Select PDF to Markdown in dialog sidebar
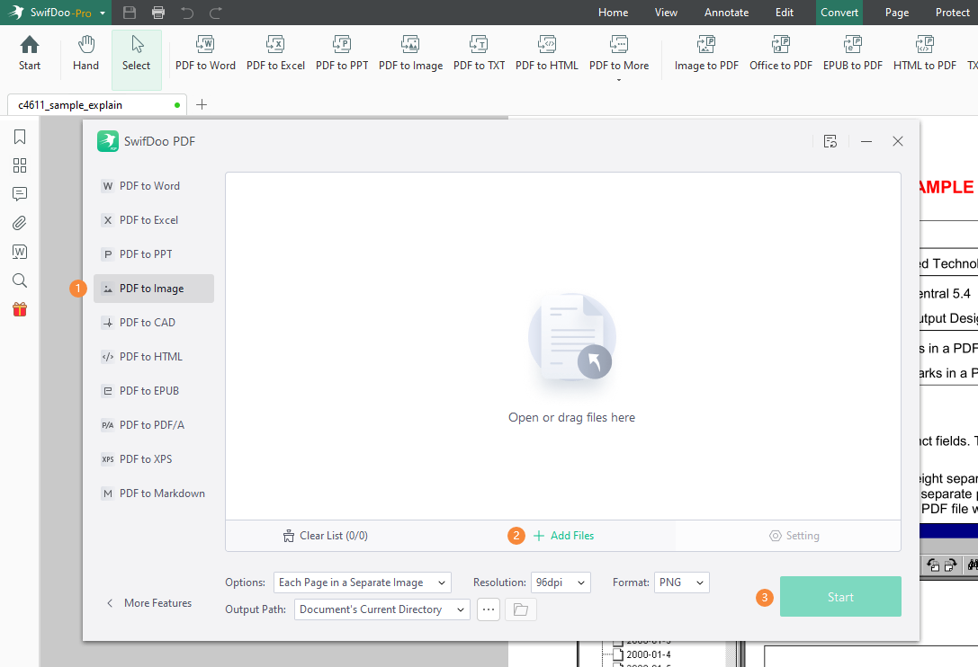Screen dimensions: 978x667 tap(154, 494)
